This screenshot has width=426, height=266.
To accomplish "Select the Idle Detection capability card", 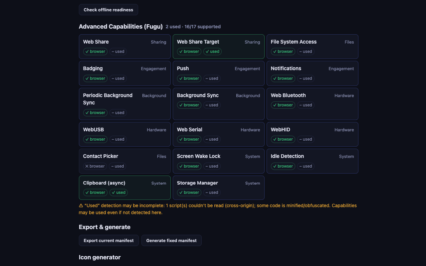I will click(313, 161).
